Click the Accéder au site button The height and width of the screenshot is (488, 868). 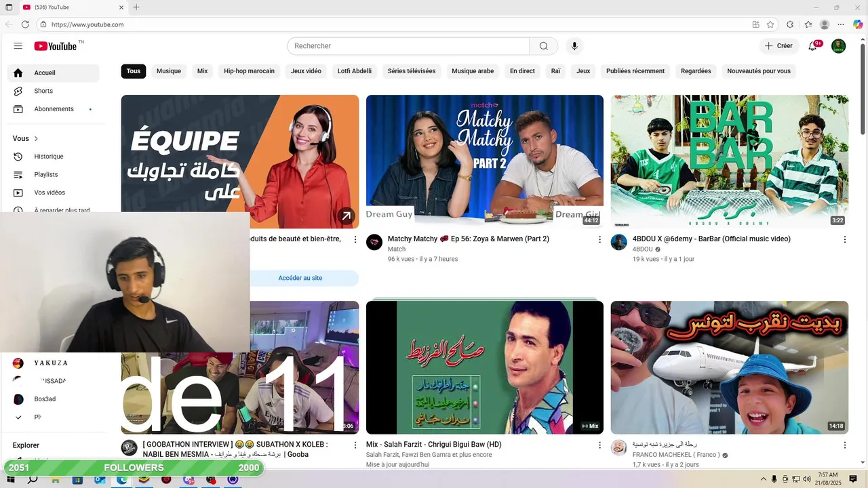coord(300,278)
